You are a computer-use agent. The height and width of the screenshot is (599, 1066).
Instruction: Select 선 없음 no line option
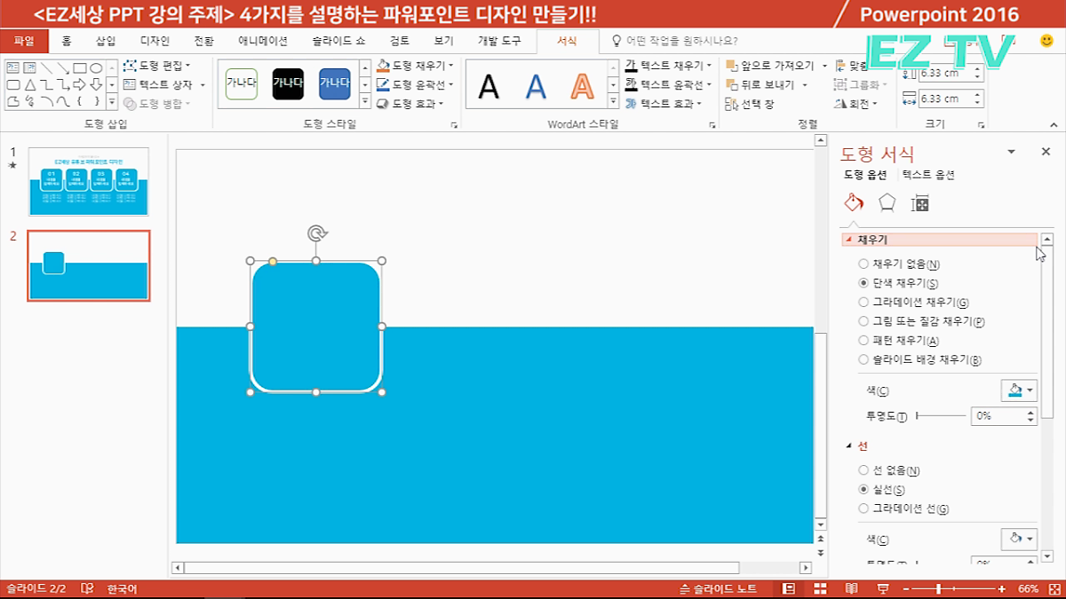[x=889, y=470]
